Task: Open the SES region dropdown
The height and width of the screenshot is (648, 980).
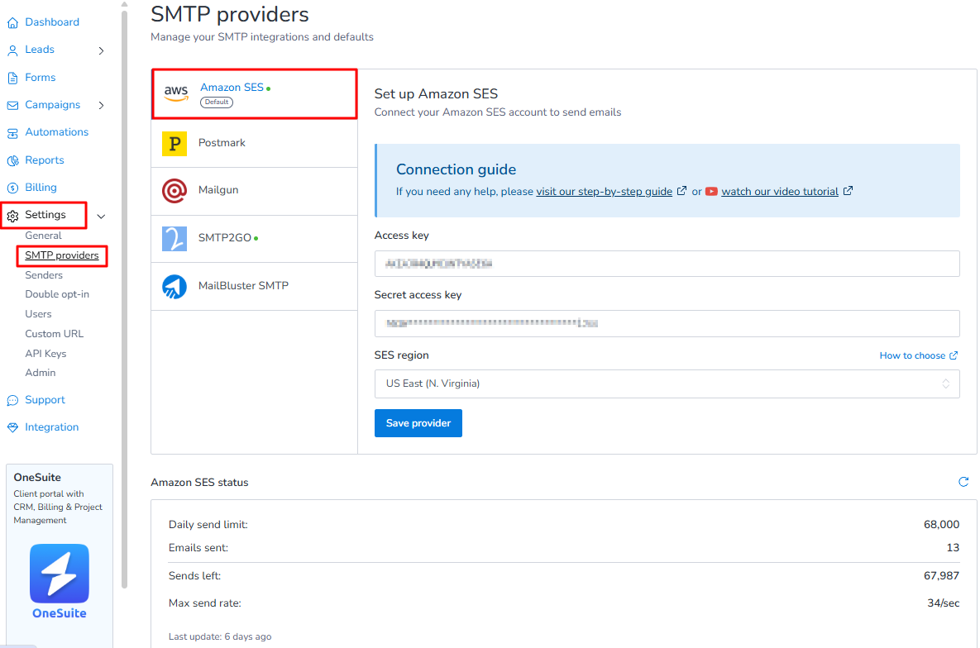Action: [x=667, y=384]
